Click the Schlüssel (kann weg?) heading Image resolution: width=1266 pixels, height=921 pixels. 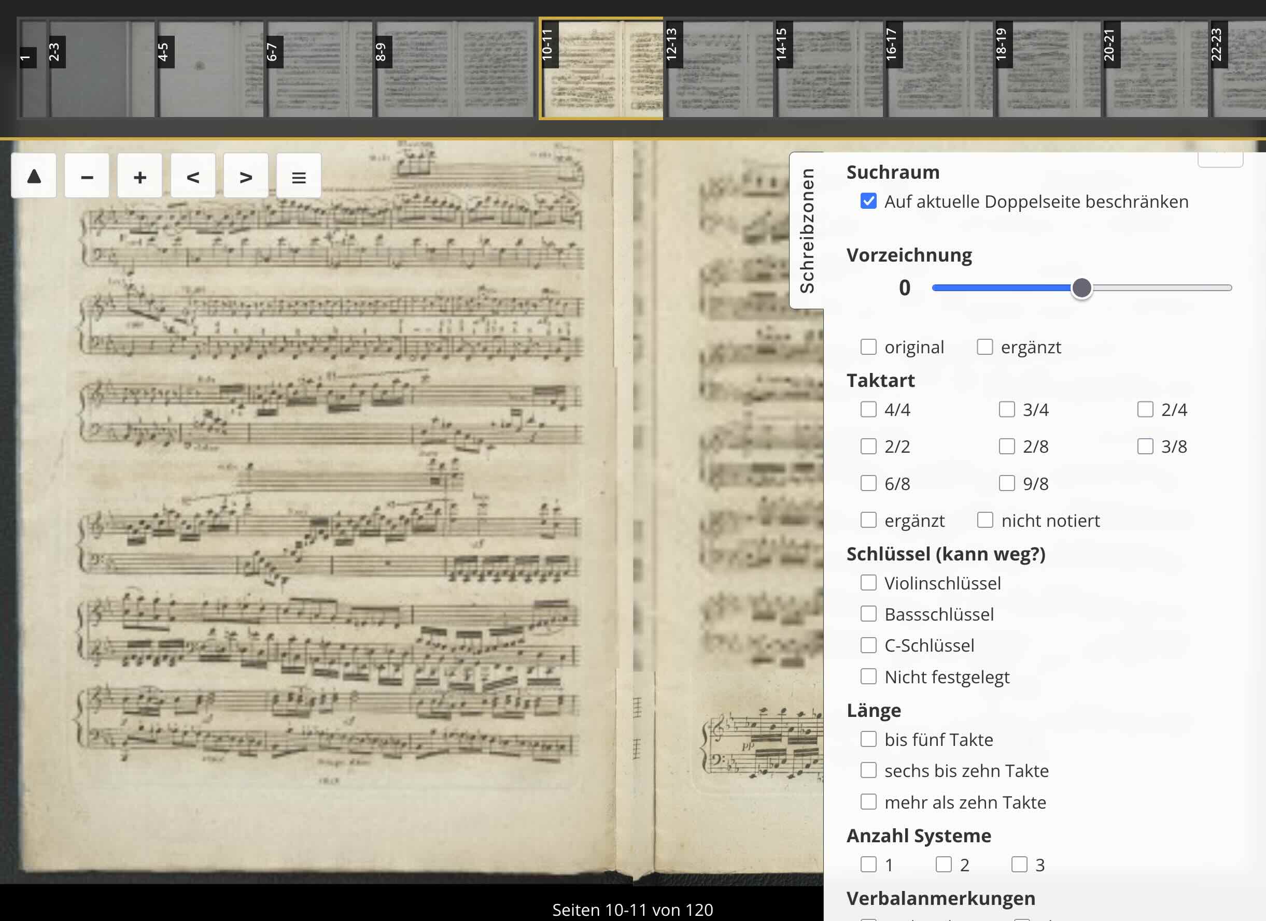(x=946, y=553)
